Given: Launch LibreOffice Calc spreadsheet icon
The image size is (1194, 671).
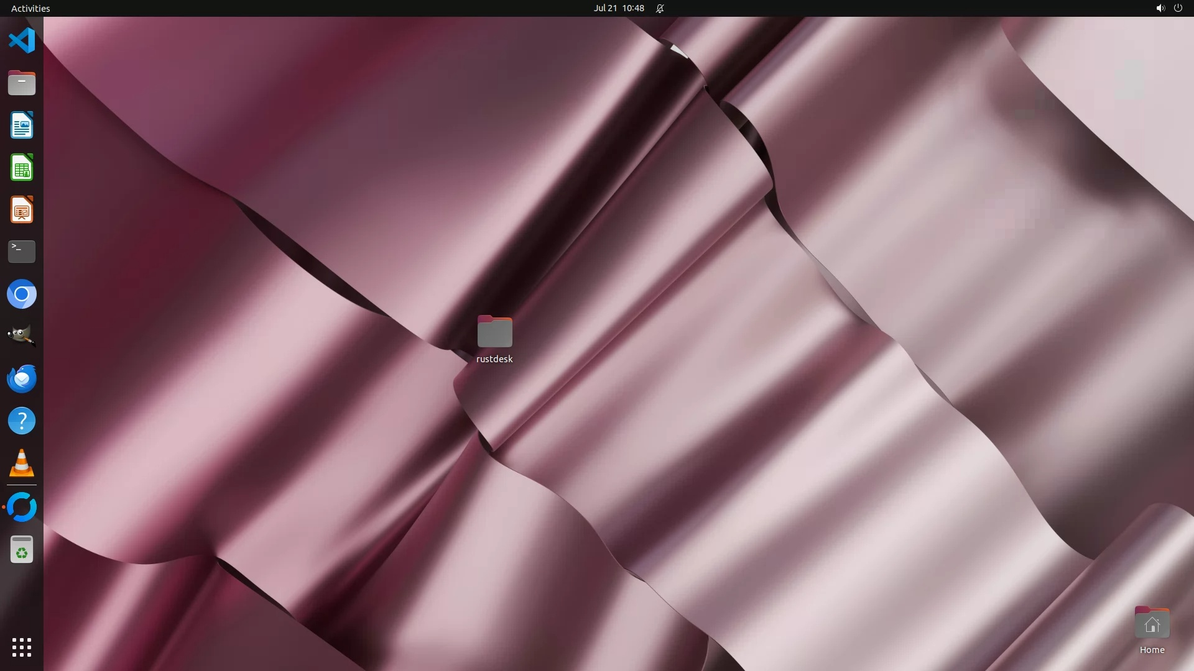Looking at the screenshot, I should [22, 168].
